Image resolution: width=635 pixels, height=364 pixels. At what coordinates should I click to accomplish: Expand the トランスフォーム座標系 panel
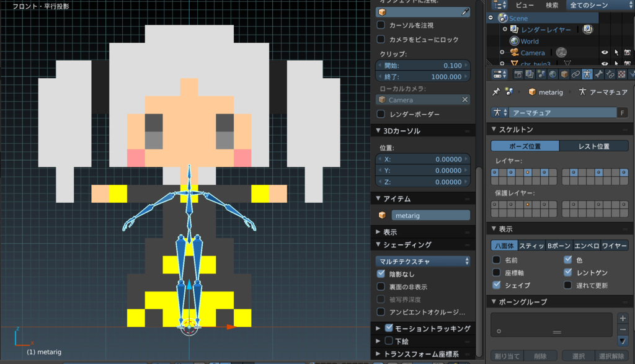click(378, 354)
